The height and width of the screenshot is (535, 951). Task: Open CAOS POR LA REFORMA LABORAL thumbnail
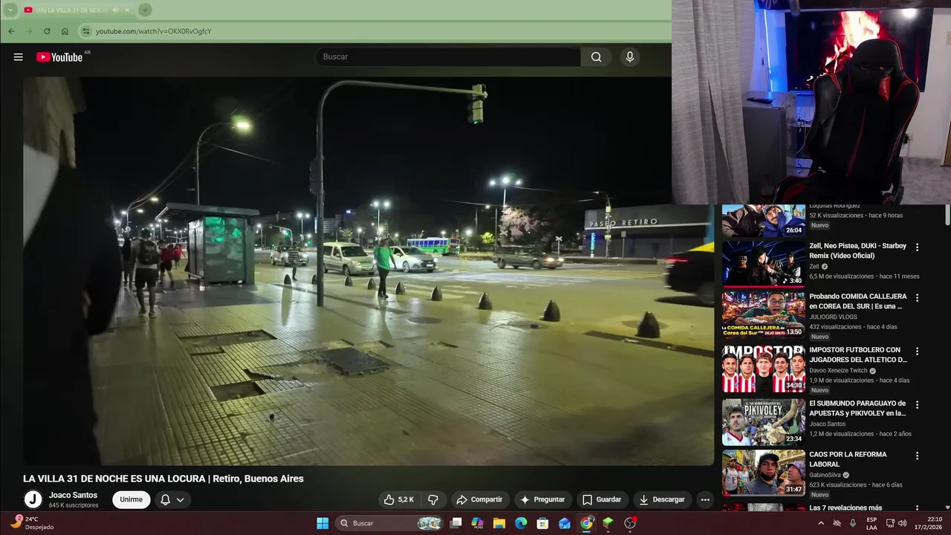764,473
